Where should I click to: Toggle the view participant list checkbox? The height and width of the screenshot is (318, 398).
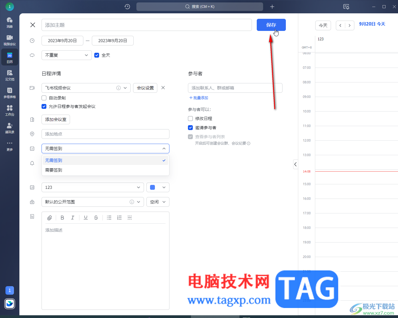pos(190,137)
